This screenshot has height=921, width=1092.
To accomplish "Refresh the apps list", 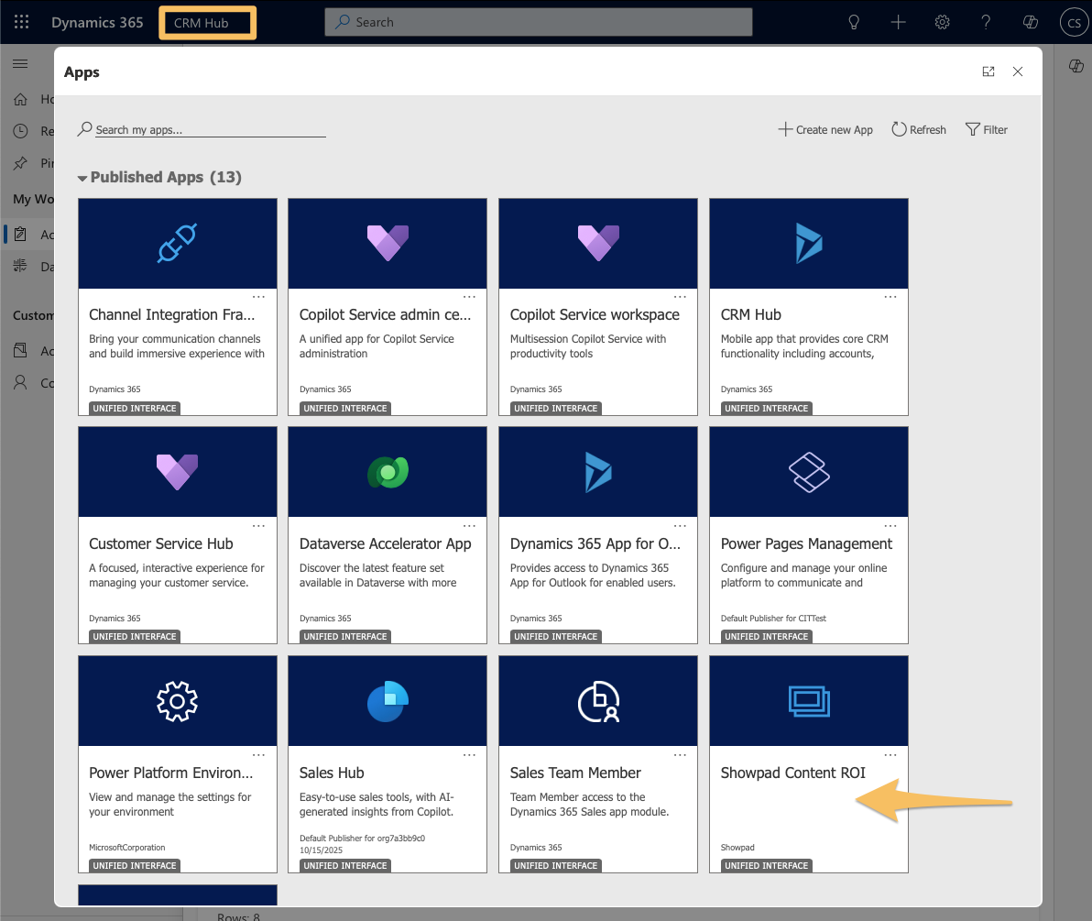I will (919, 130).
